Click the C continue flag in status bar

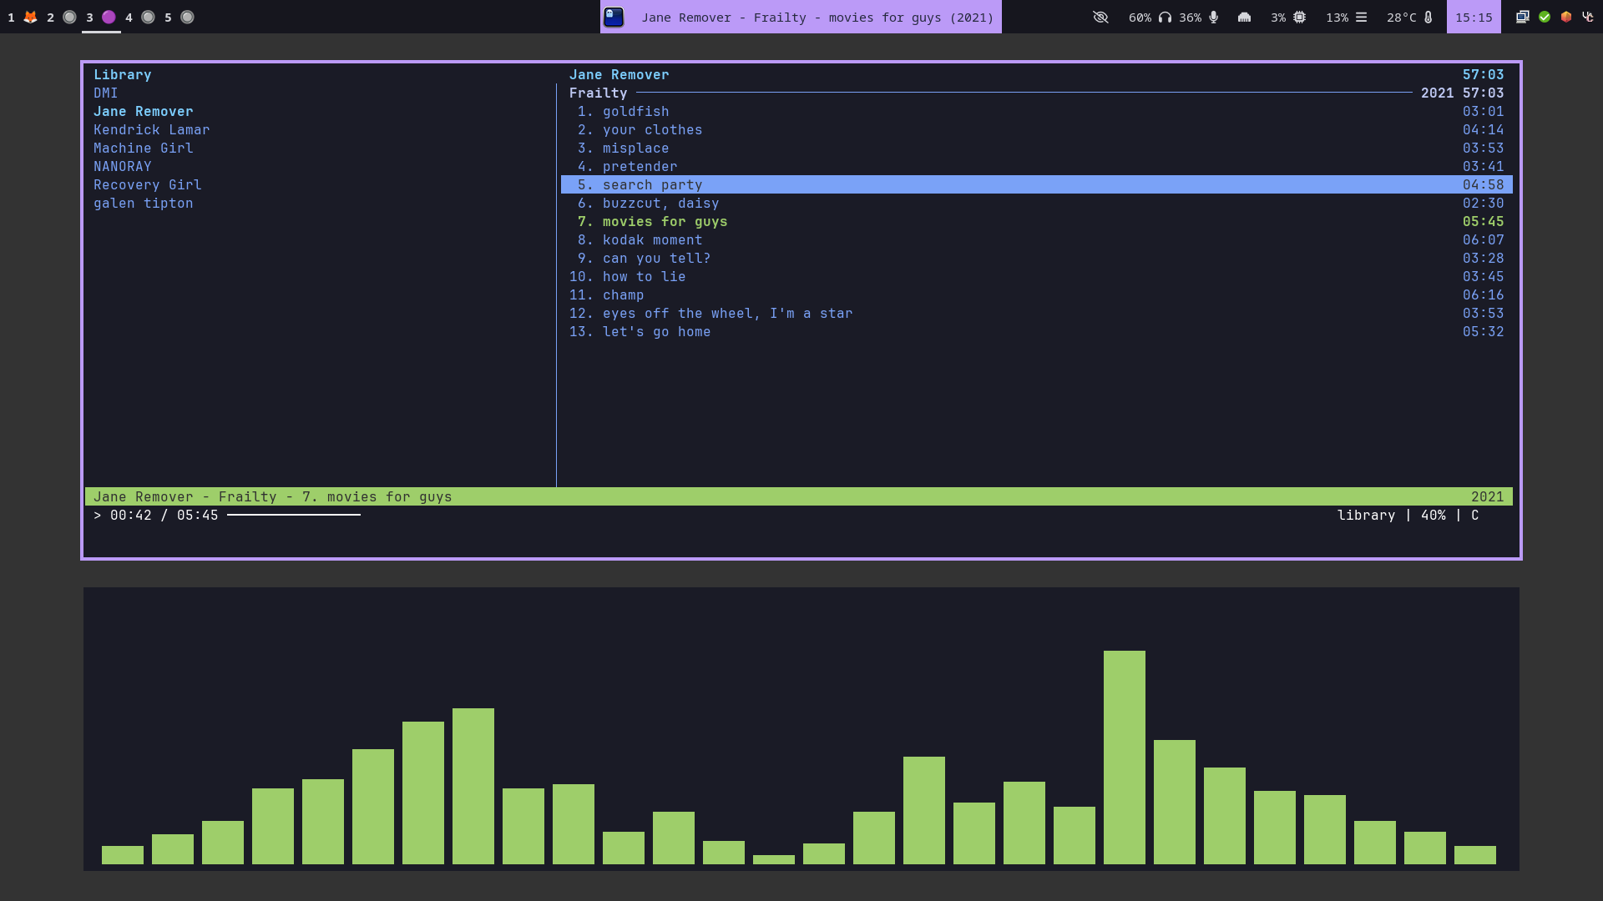(1474, 515)
